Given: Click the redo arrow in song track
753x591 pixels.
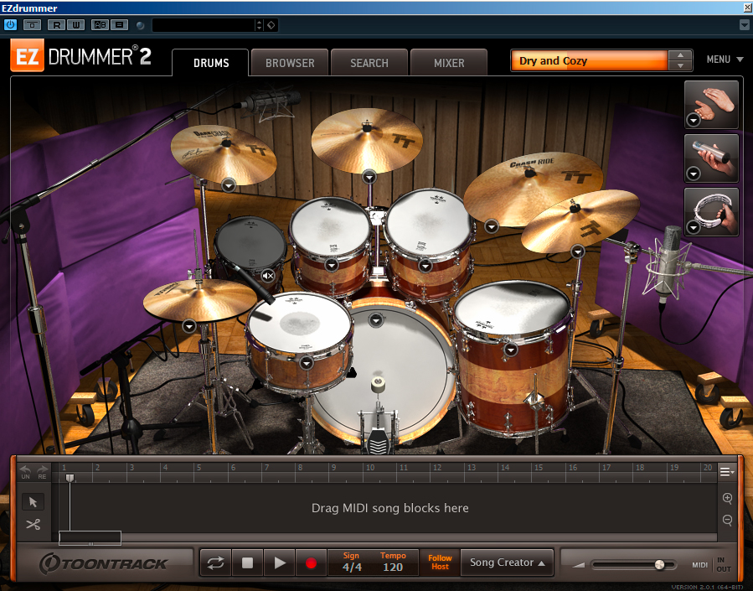Looking at the screenshot, I should (42, 472).
